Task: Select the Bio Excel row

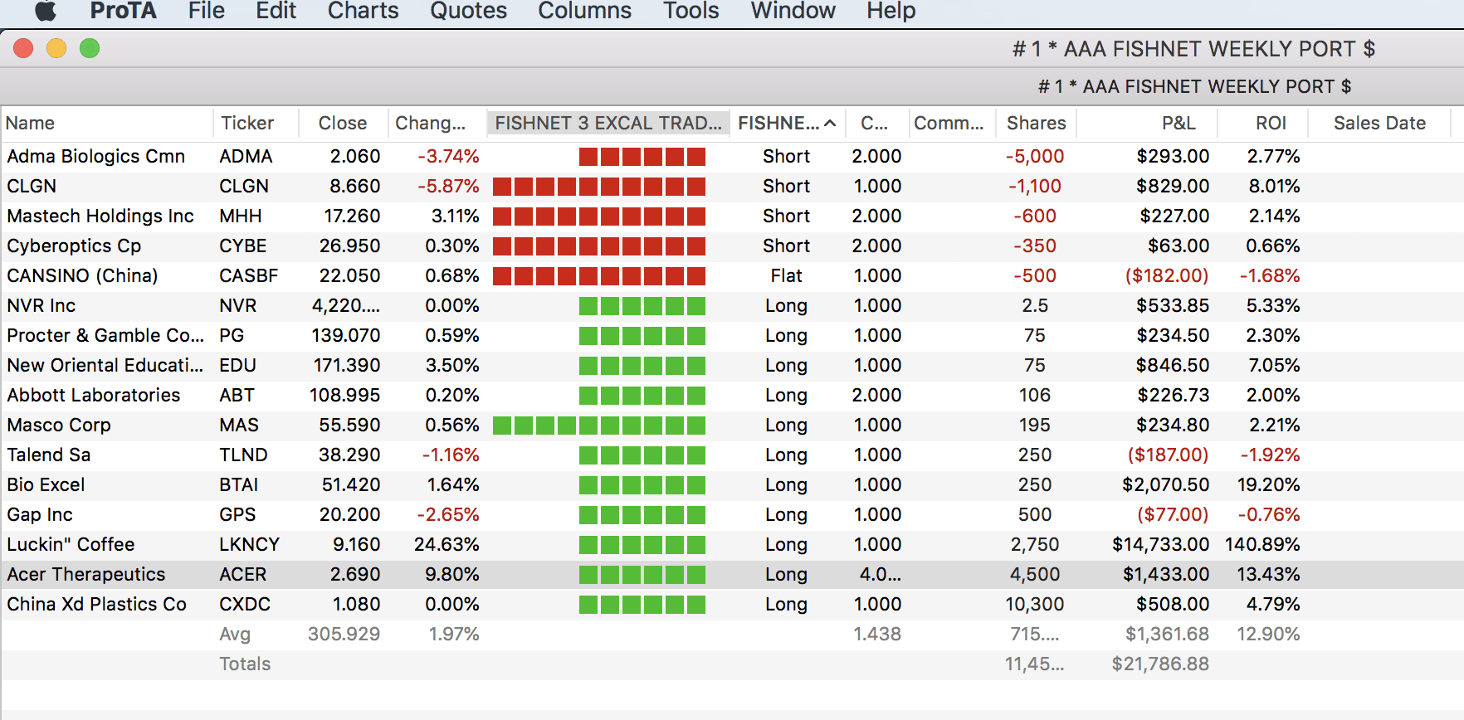Action: click(x=732, y=484)
